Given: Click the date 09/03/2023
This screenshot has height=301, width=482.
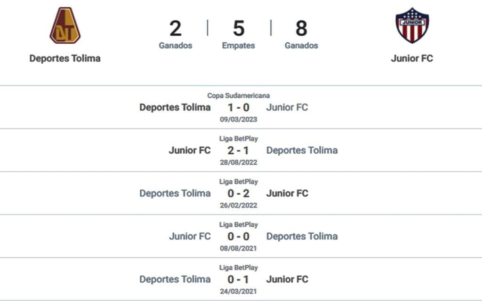Looking at the screenshot, I should [239, 119].
